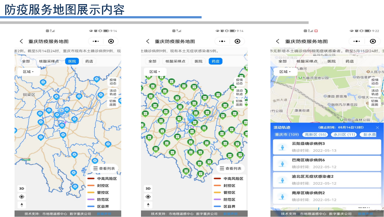Switch base map via 切换底图 on right phone
This screenshot has width=384, height=217.
point(375,103)
